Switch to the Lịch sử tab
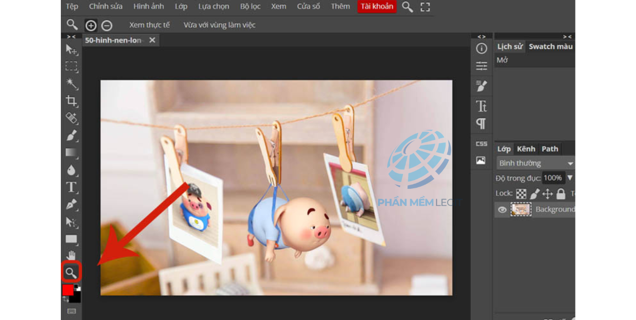636x320 pixels. (x=510, y=47)
